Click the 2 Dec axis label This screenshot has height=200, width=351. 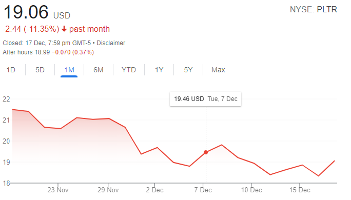(154, 190)
